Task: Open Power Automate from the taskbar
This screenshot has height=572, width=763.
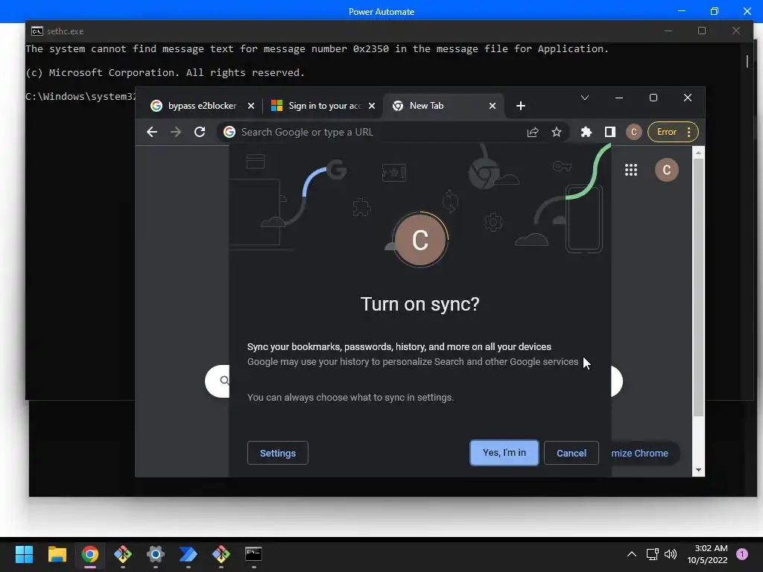Action: [188, 554]
